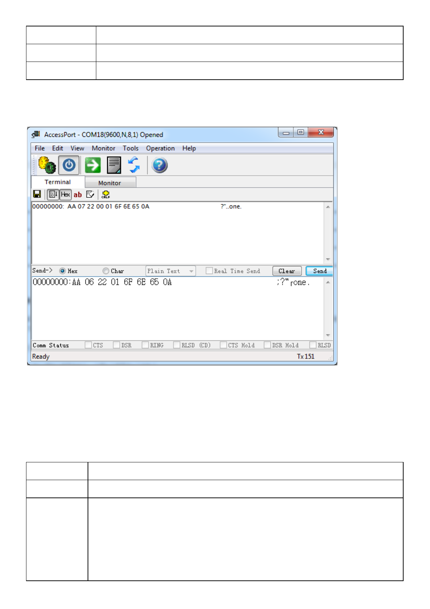
Task: Select the Hex send radio button
Action: point(63,271)
